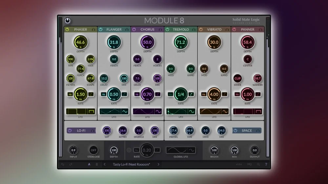This screenshot has width=328, height=184.
Task: Toggle the main plugin power button
Action: click(67, 21)
